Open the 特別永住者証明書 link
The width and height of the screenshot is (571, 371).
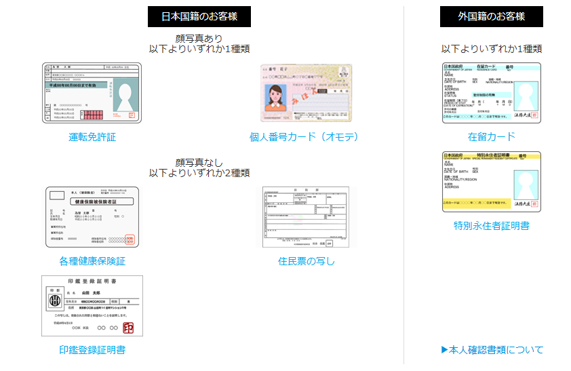pyautogui.click(x=492, y=226)
